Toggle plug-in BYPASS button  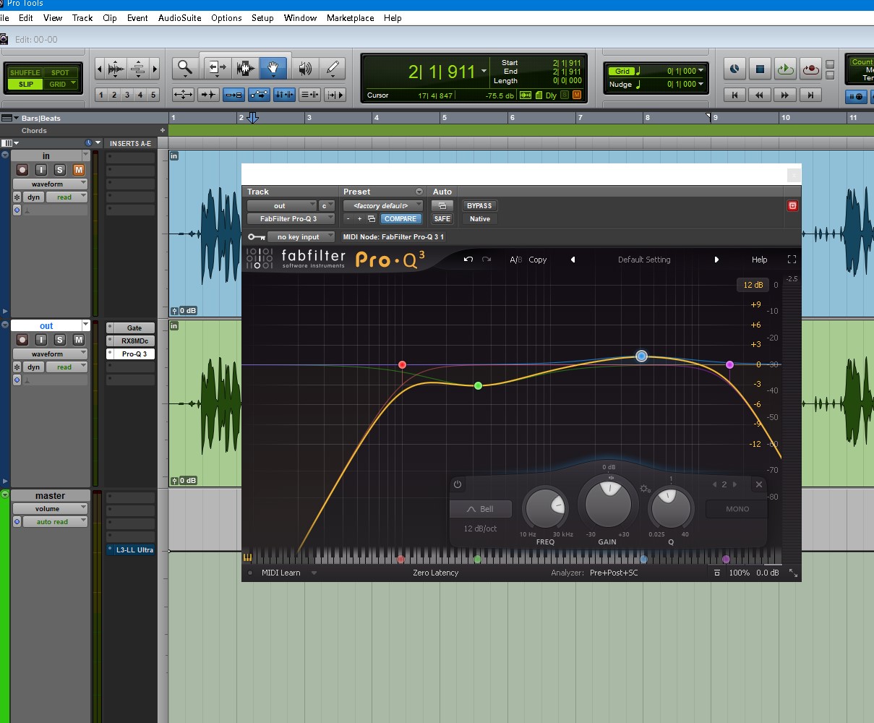479,206
